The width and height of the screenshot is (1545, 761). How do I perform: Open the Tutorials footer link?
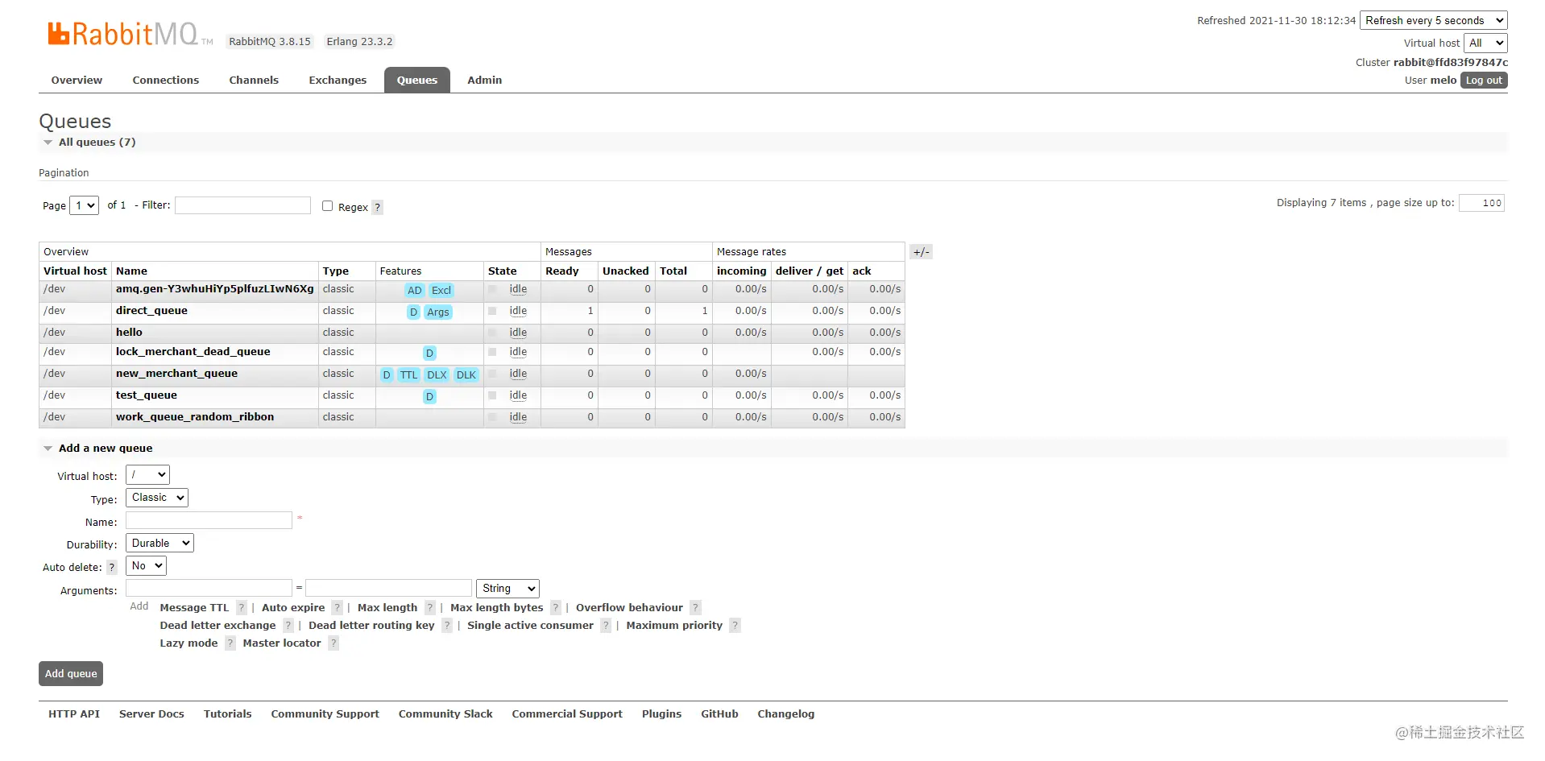point(227,714)
